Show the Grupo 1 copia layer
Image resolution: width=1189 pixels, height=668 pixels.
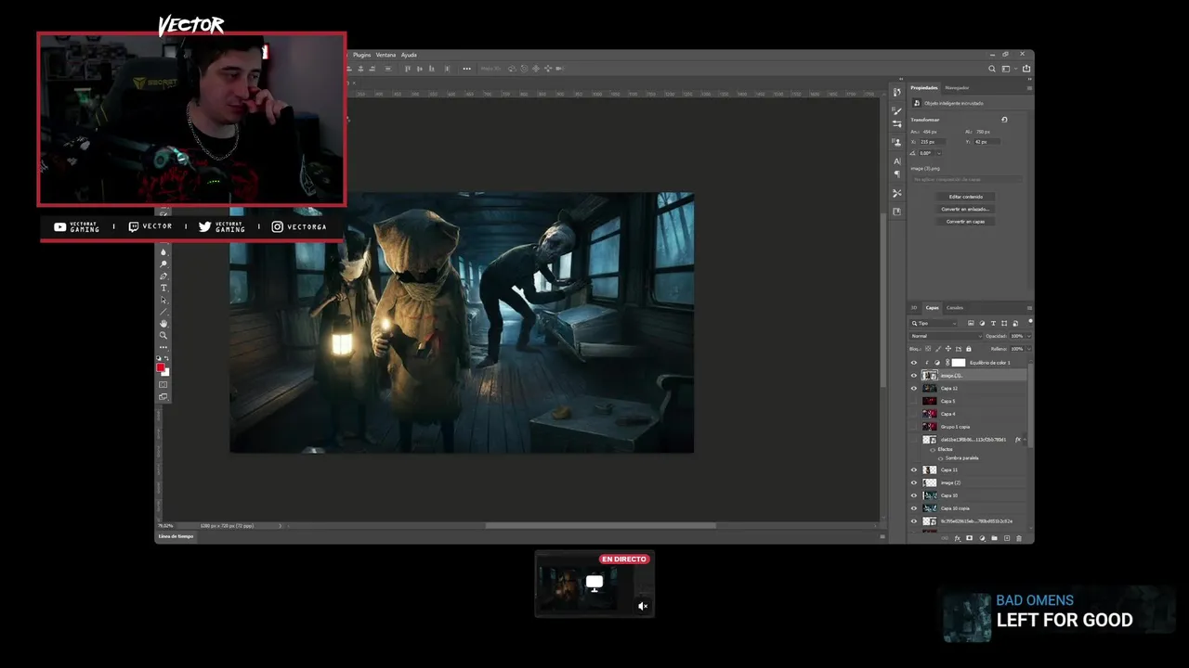pyautogui.click(x=914, y=427)
